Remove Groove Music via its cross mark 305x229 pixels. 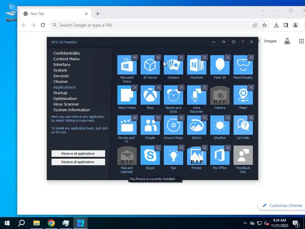tap(181, 117)
